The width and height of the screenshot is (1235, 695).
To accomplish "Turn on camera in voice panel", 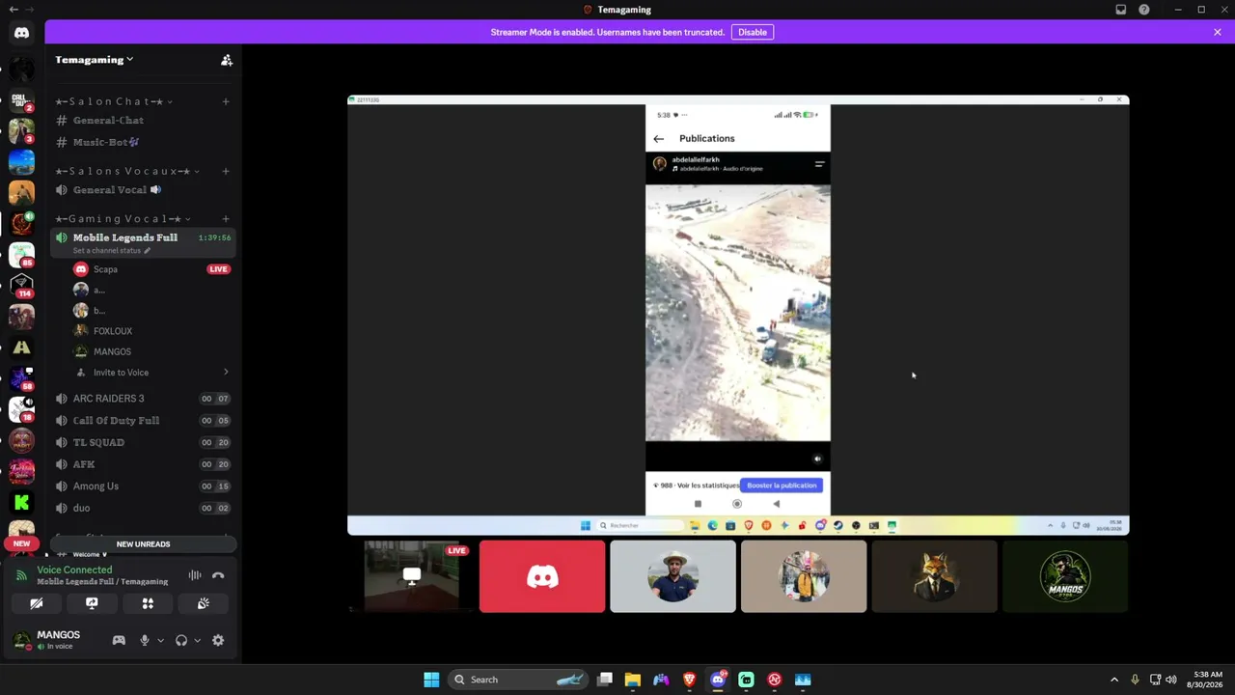I will point(36,603).
